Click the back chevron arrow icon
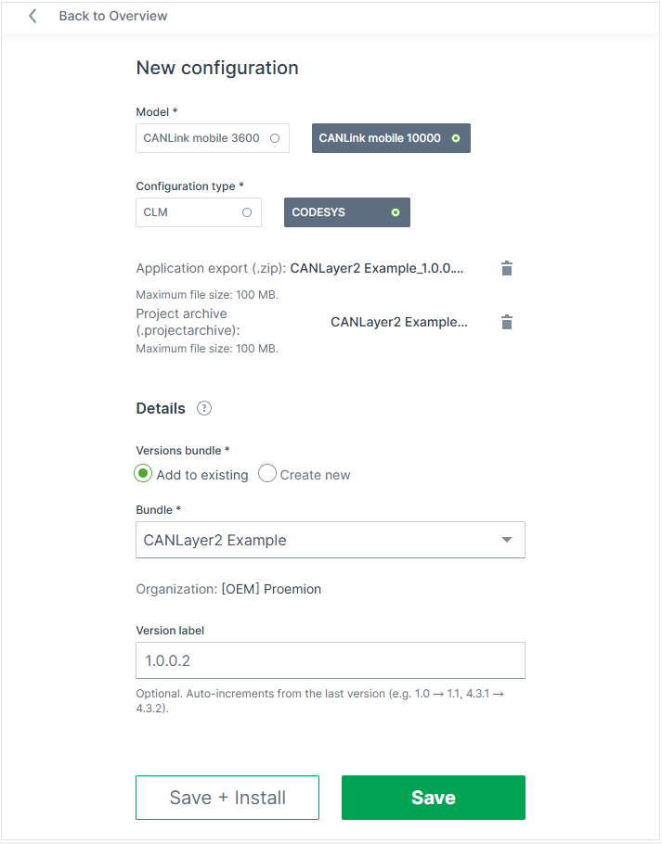The image size is (662, 844). tap(32, 16)
